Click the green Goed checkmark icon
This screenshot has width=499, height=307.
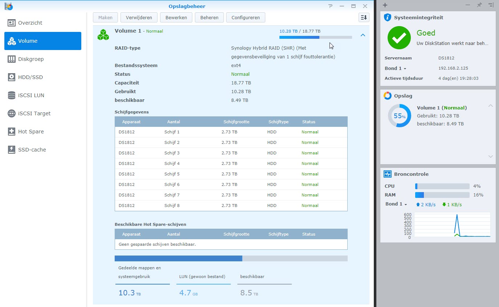point(399,38)
